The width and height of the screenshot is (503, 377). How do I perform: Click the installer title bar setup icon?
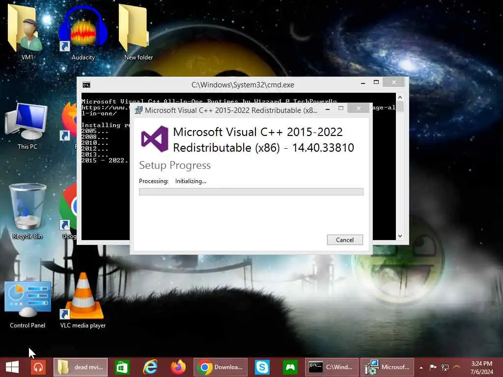point(139,110)
